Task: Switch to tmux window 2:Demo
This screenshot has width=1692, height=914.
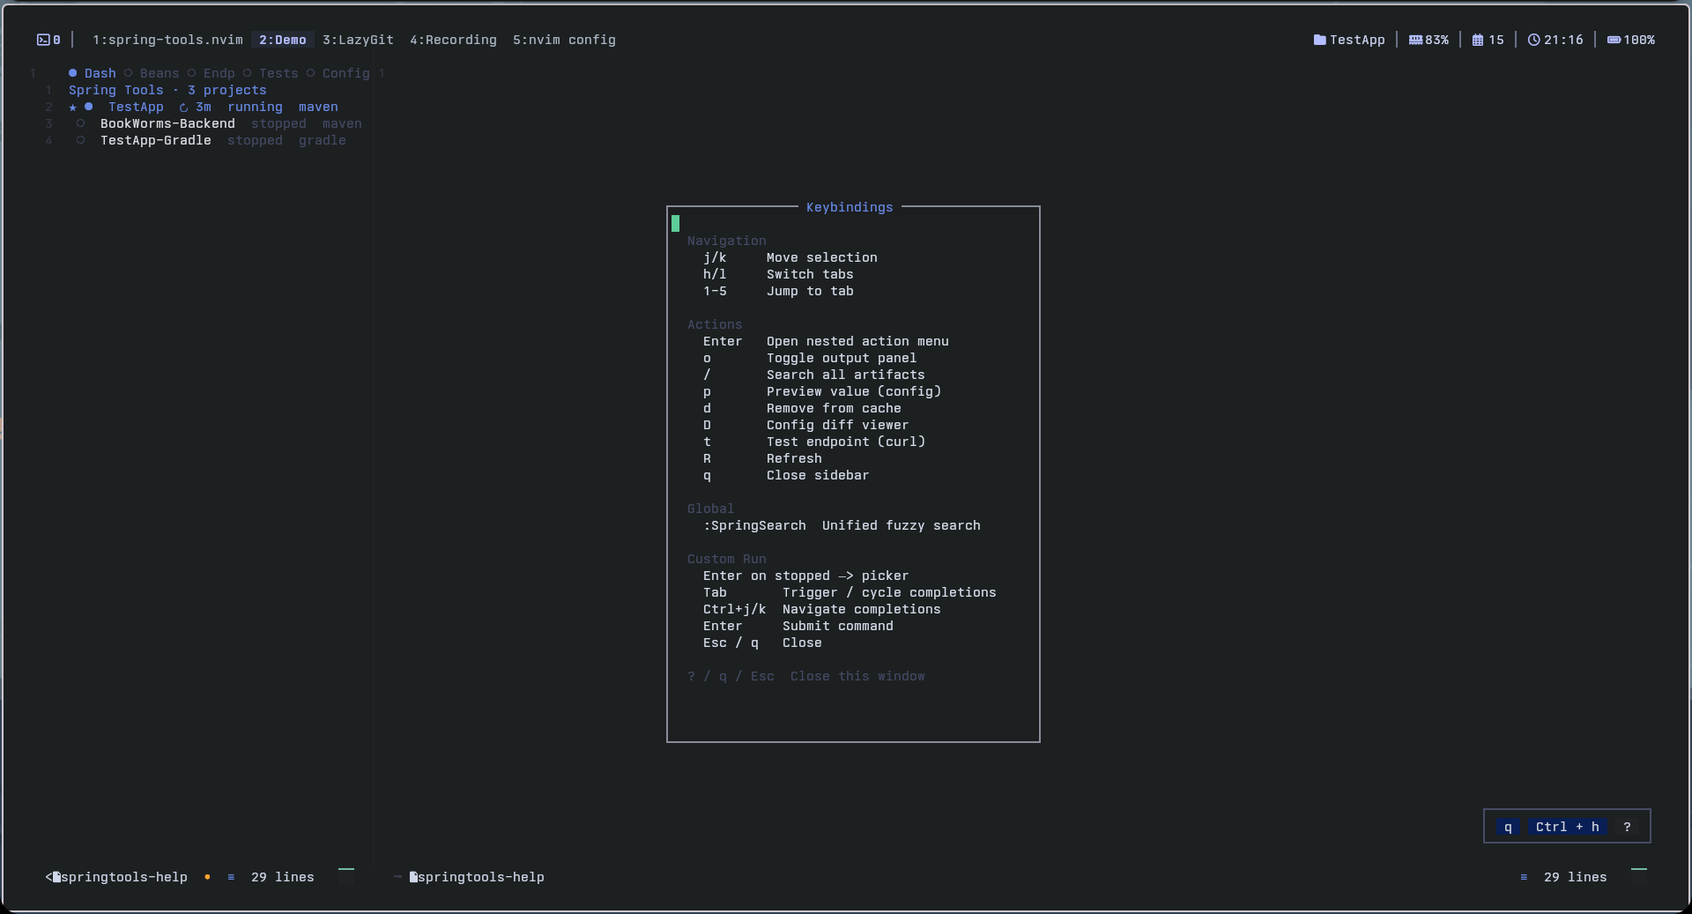Action: click(x=283, y=40)
